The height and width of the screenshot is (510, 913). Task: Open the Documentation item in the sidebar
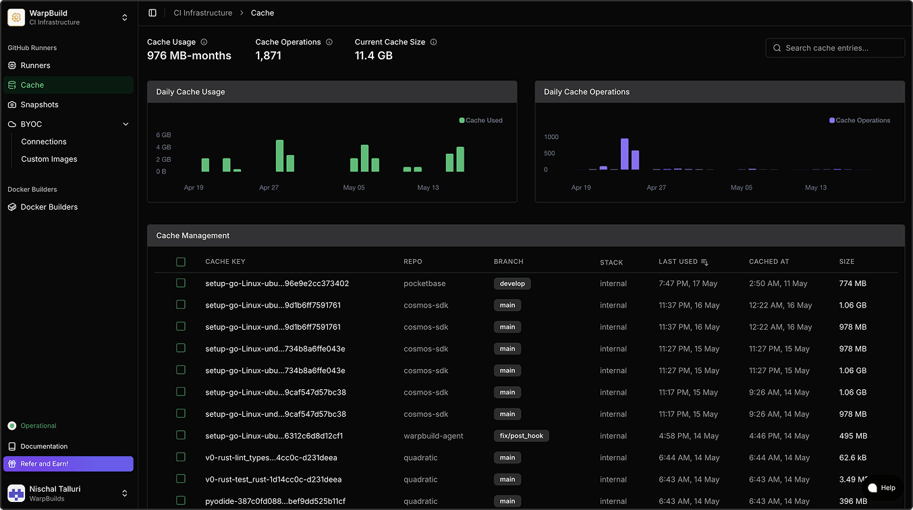pos(45,446)
